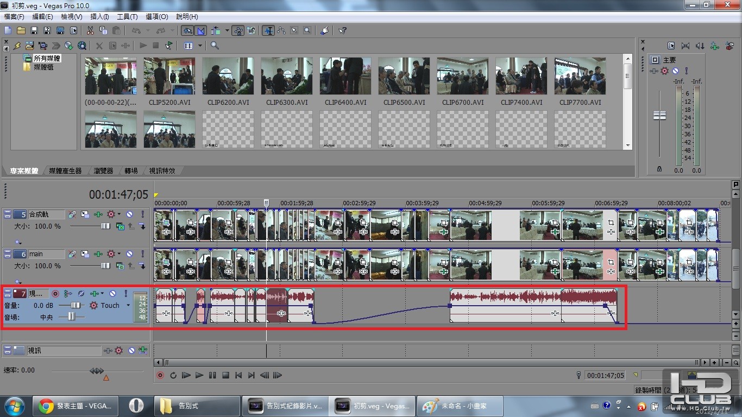Solo track 5 合成軌 with exclamation icon

[142, 214]
